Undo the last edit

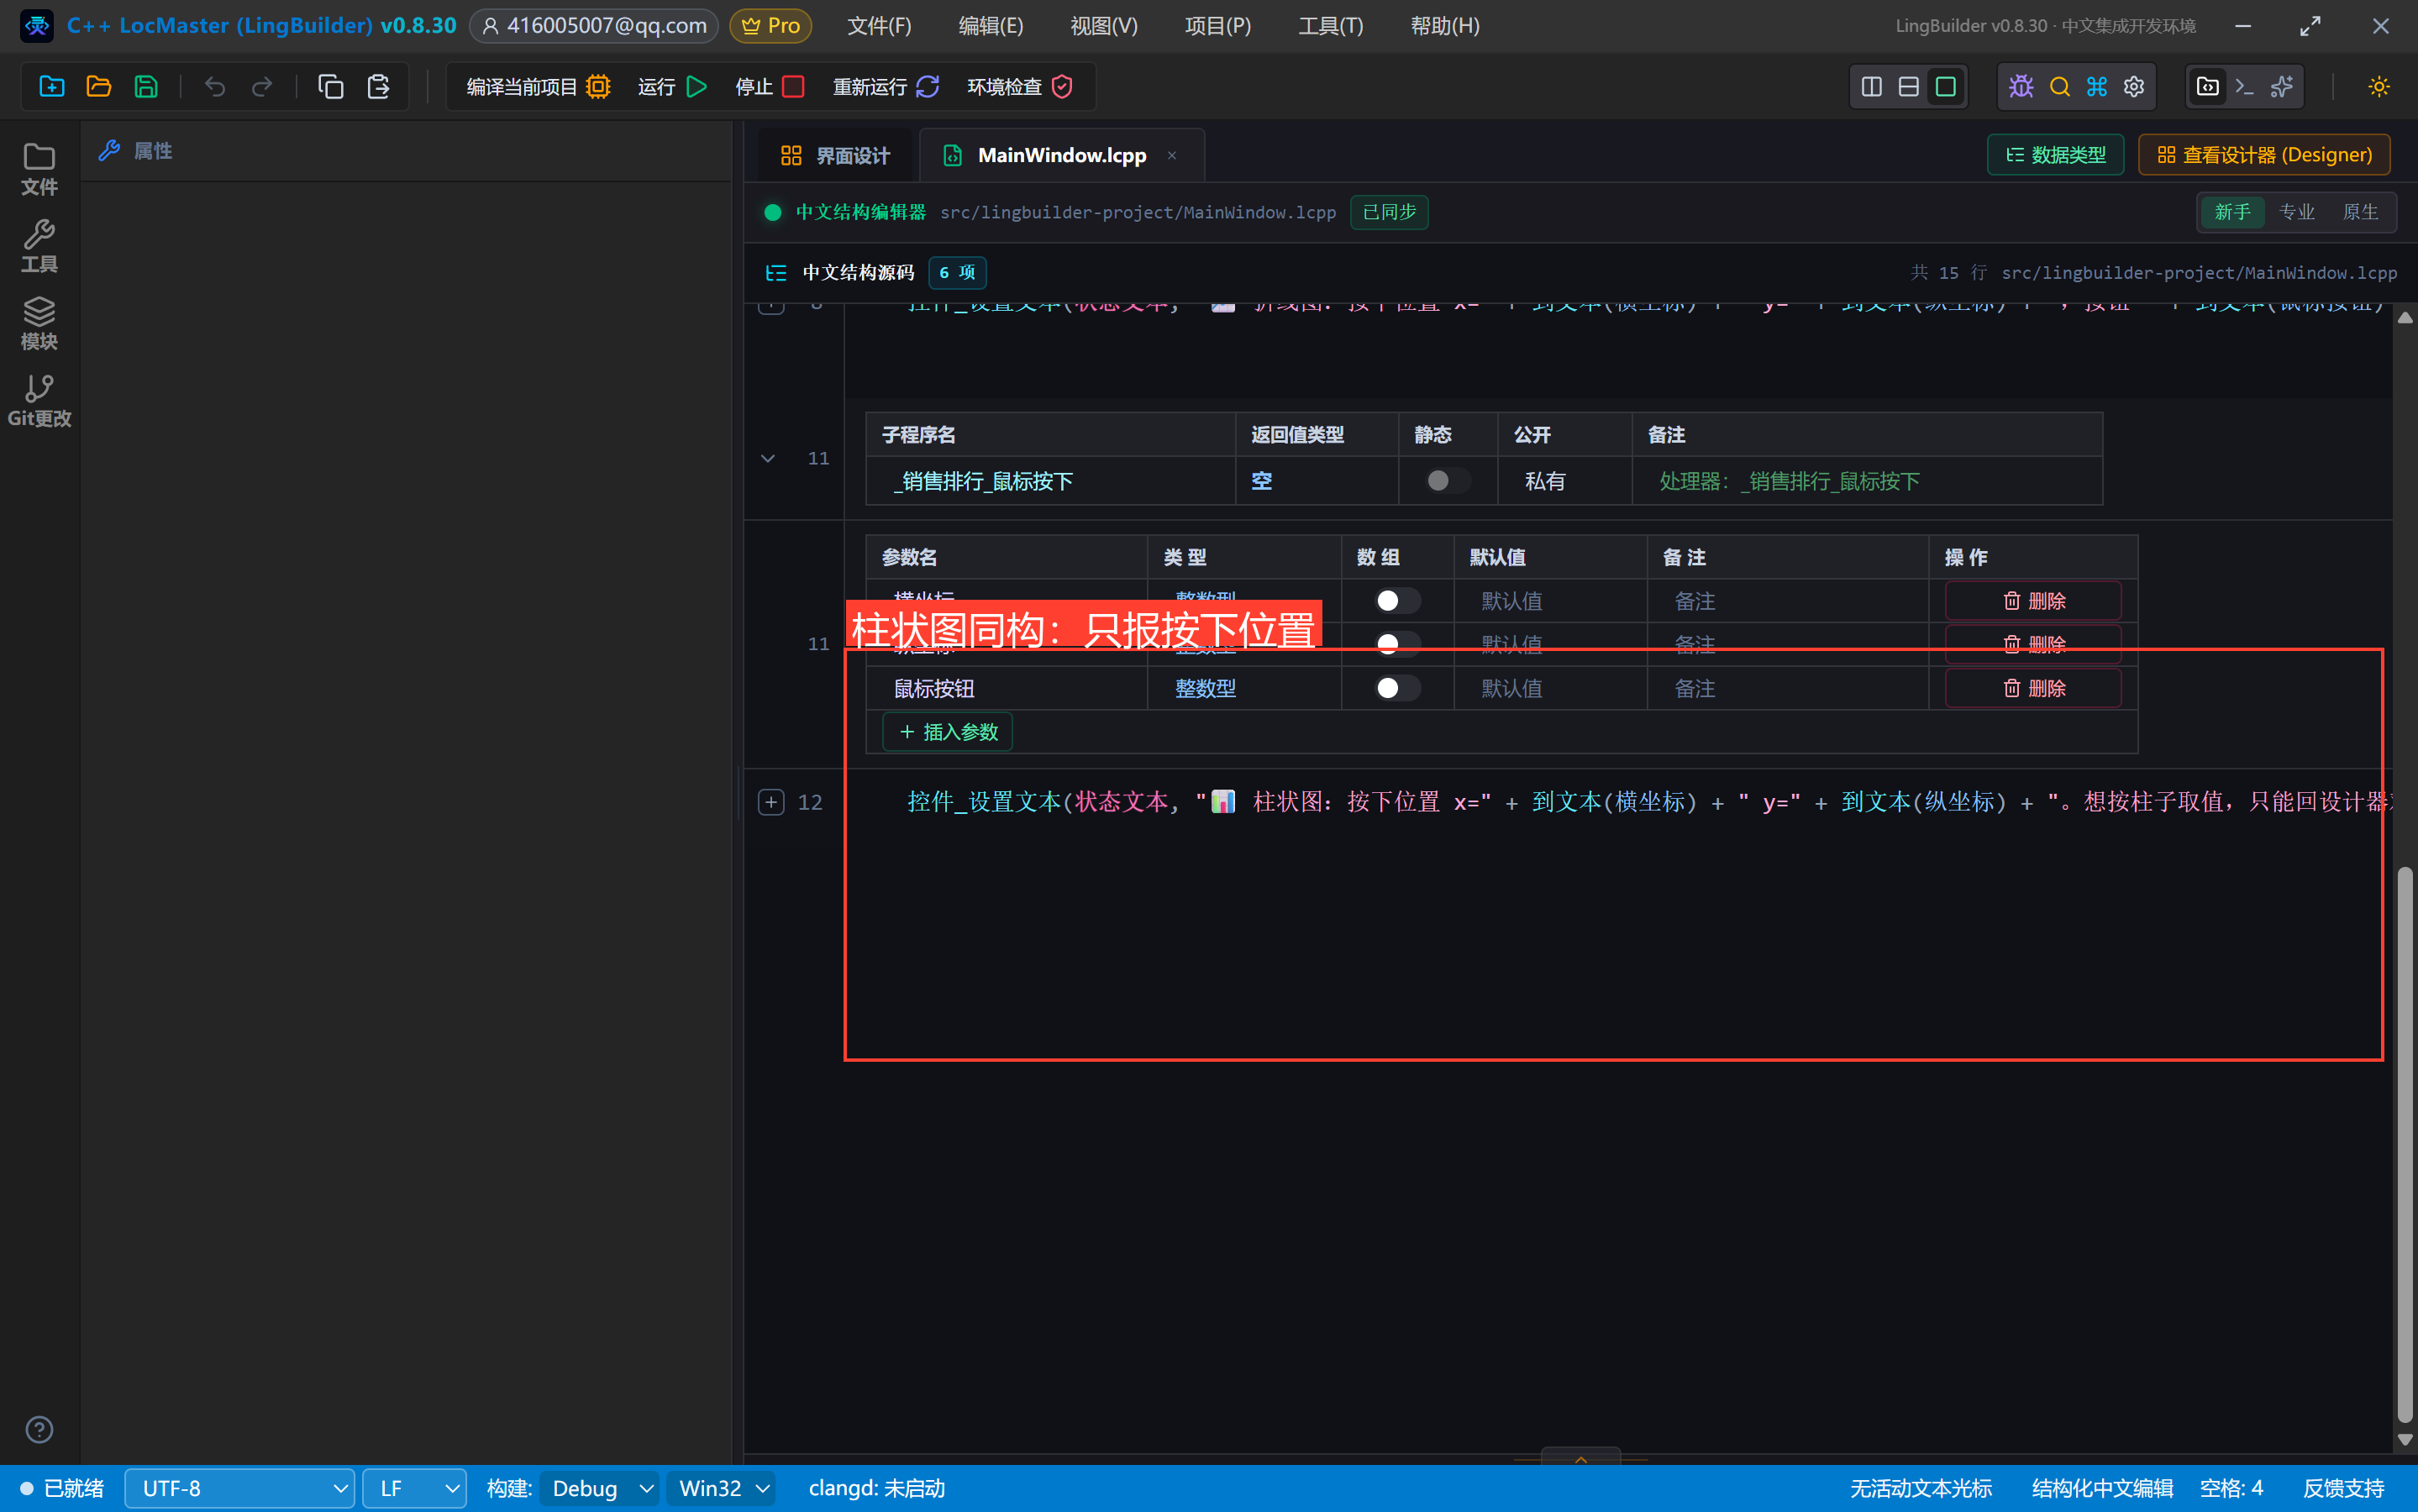click(214, 87)
